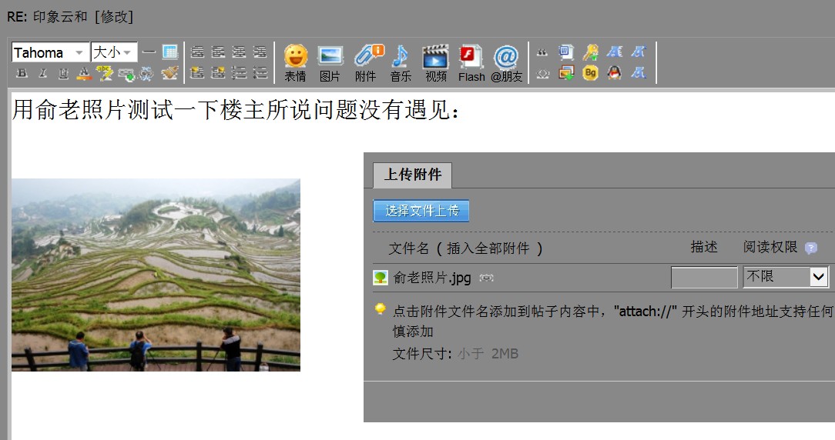Select the 上传附件 tab

412,175
